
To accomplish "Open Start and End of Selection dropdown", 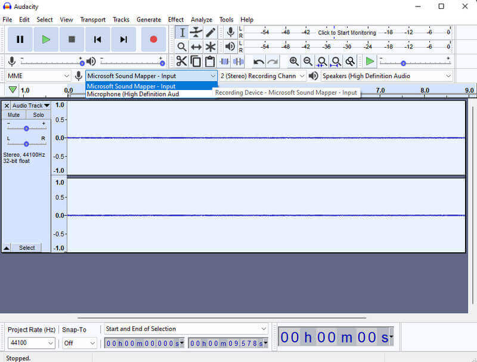I will [186, 329].
